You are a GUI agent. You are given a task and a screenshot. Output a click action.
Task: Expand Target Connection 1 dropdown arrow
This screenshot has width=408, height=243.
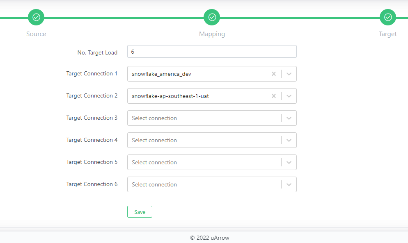click(x=289, y=74)
